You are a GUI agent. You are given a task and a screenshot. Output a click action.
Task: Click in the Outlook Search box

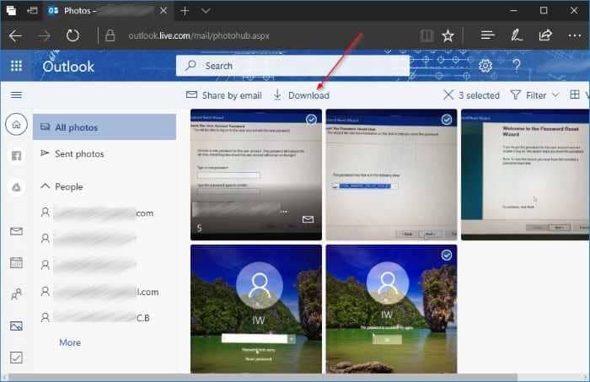pos(292,66)
